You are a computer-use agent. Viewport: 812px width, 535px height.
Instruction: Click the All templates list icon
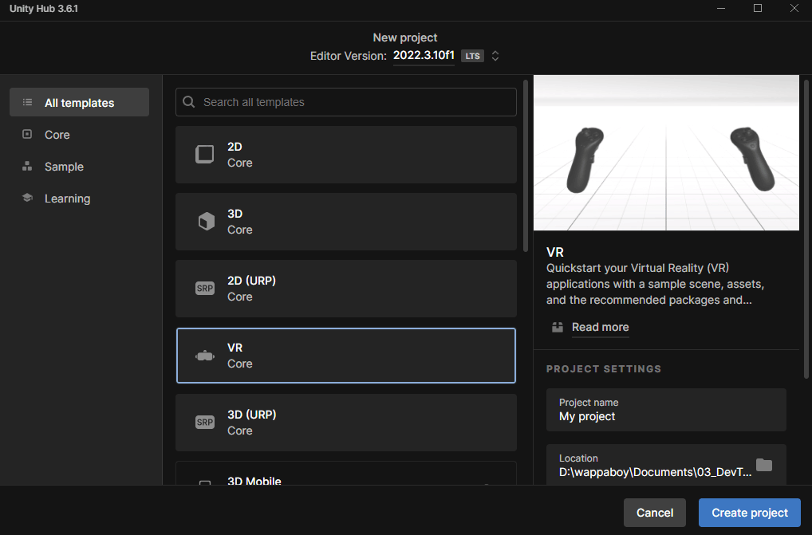[x=27, y=102]
